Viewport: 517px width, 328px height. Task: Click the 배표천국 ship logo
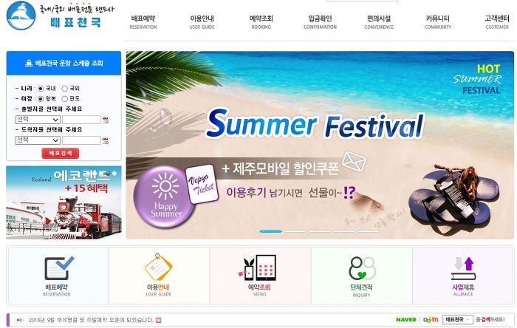coord(21,16)
